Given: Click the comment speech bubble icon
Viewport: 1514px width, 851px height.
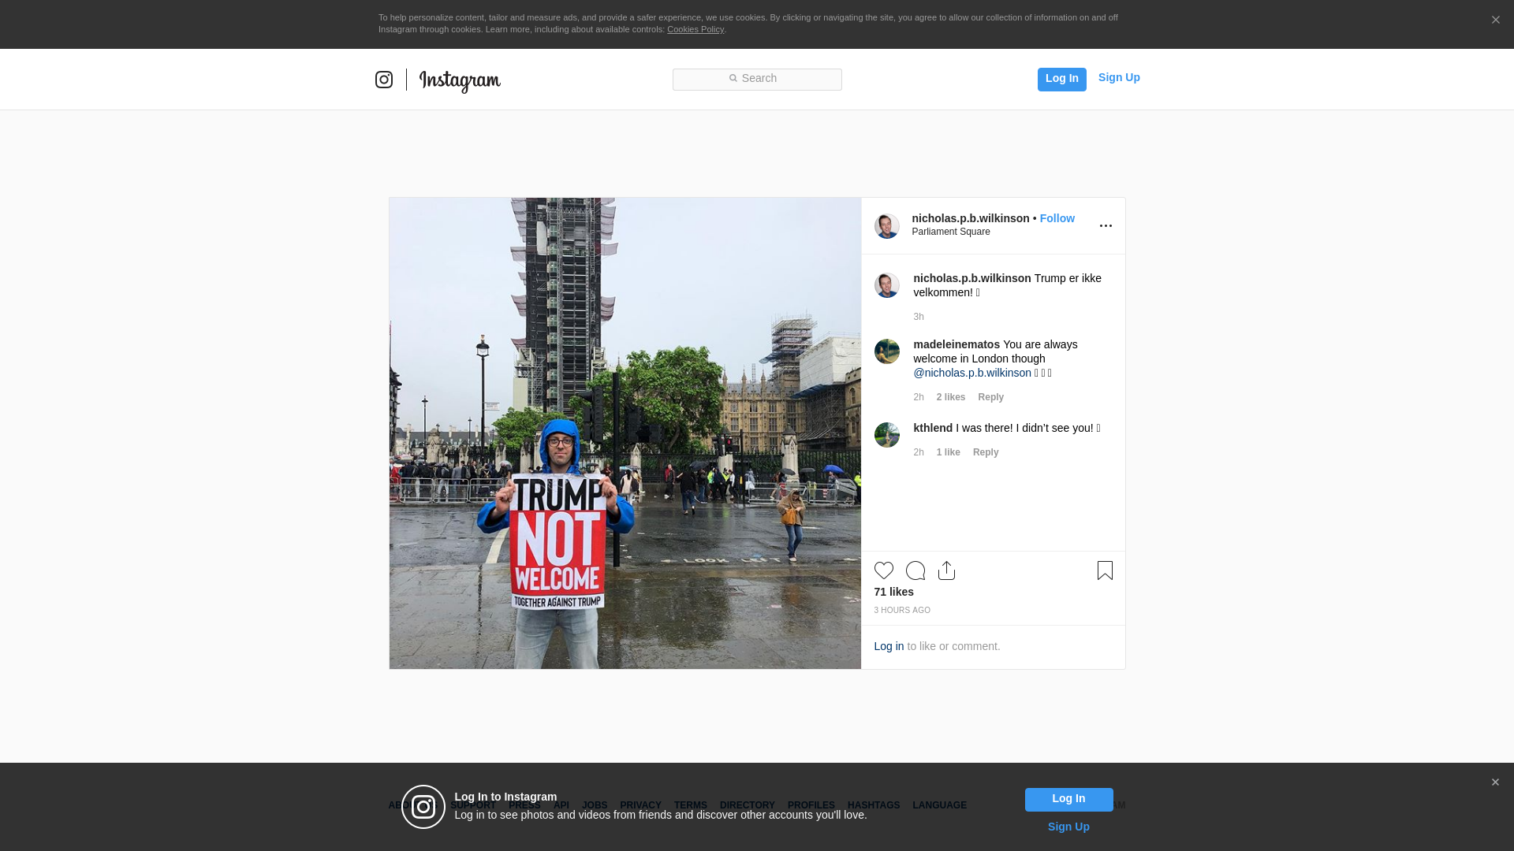Looking at the screenshot, I should (915, 570).
